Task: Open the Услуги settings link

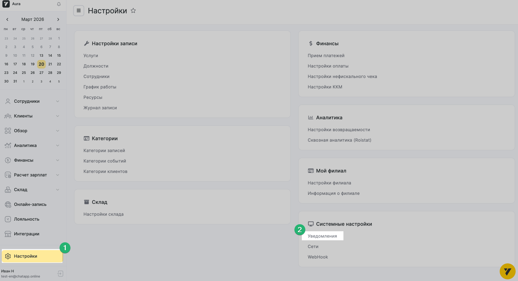Action: pyautogui.click(x=91, y=56)
